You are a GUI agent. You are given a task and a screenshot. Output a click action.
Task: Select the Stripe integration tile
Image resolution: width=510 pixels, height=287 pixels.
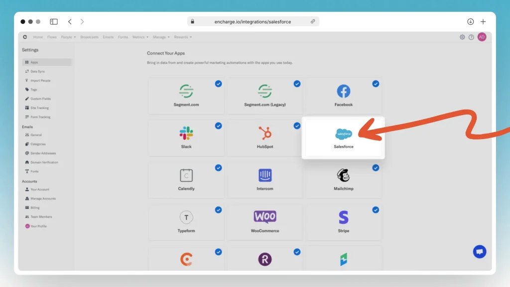point(343,221)
